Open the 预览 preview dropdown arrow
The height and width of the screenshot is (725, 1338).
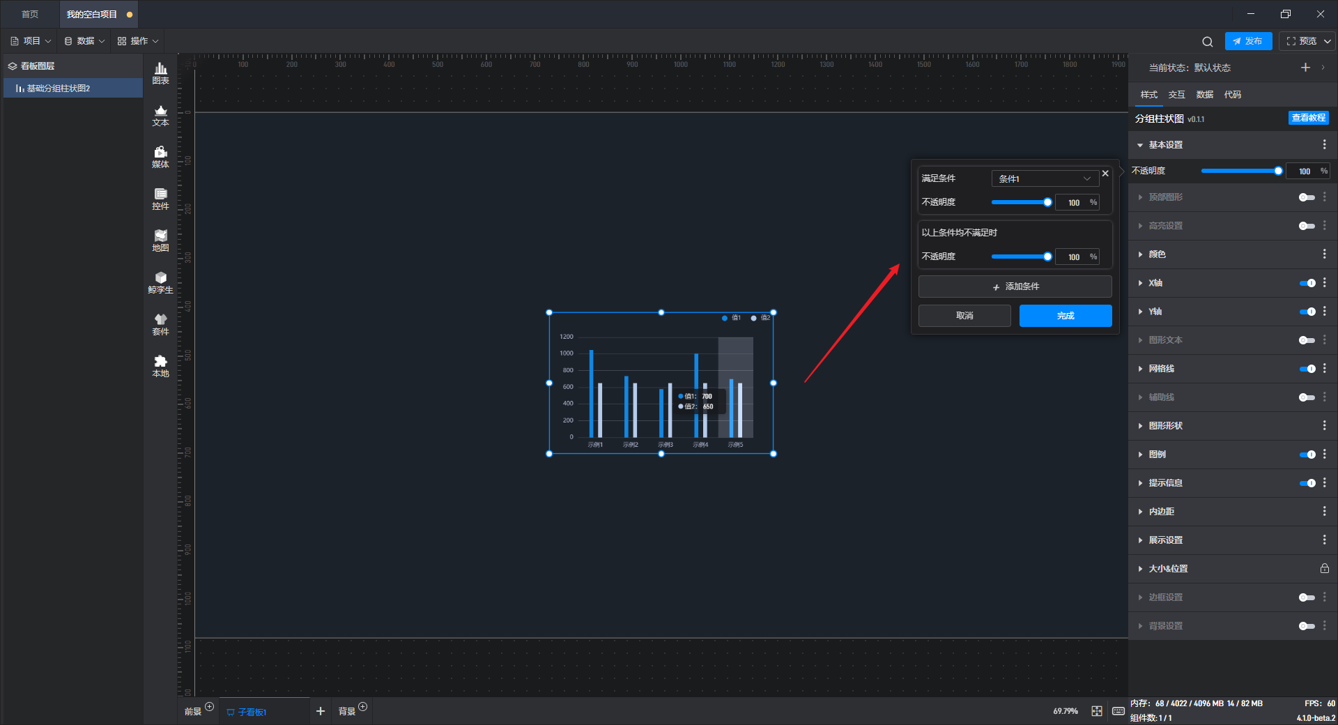pyautogui.click(x=1328, y=41)
